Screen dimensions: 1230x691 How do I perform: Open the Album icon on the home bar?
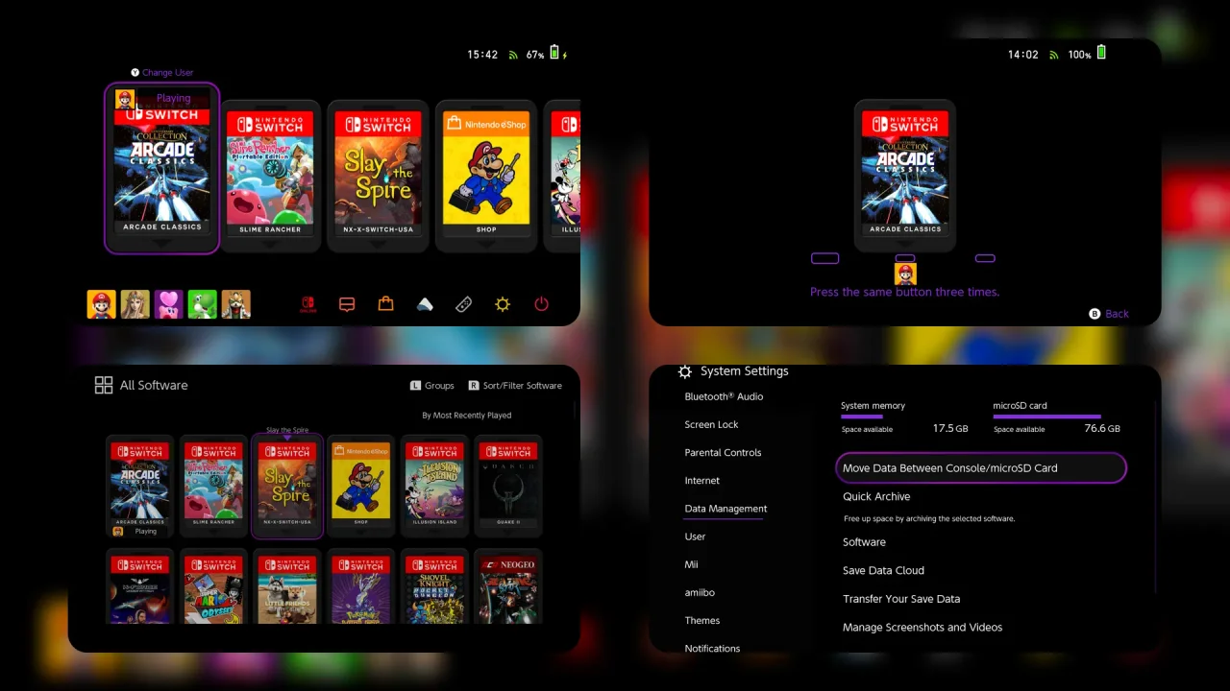point(425,304)
